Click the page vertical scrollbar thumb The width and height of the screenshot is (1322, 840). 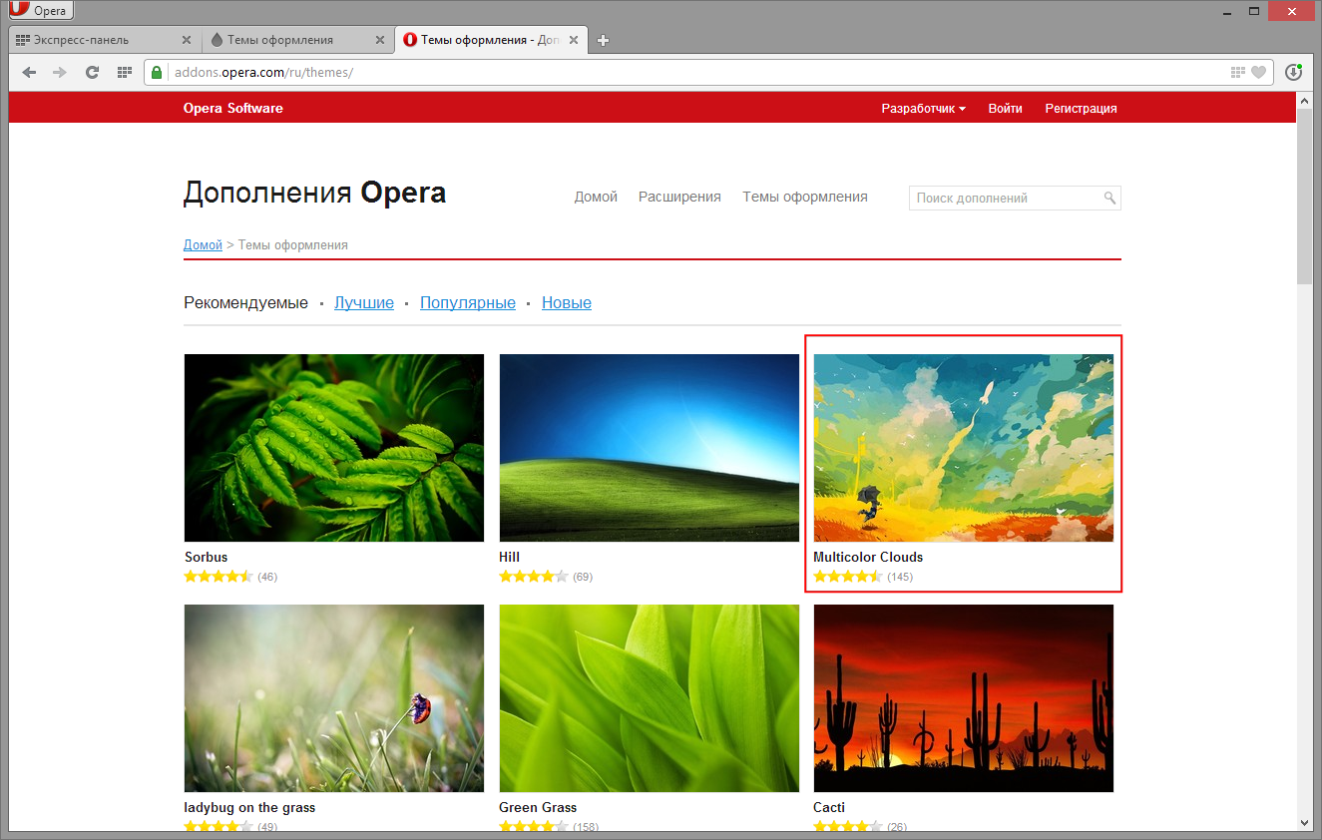[1304, 197]
